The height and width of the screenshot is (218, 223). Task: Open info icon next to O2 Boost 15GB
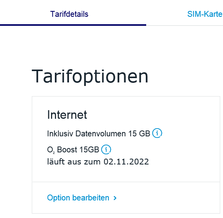[x=106, y=149]
